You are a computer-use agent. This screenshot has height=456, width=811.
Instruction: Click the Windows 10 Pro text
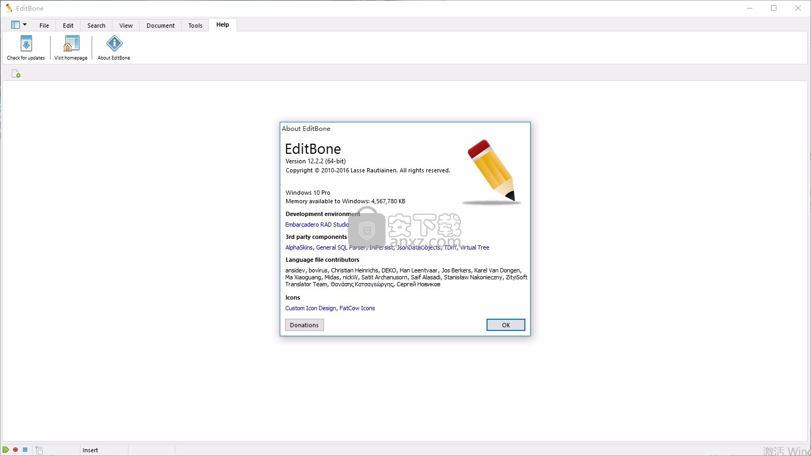click(x=308, y=193)
